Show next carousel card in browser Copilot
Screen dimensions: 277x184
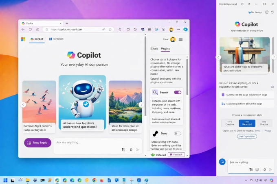[141, 105]
